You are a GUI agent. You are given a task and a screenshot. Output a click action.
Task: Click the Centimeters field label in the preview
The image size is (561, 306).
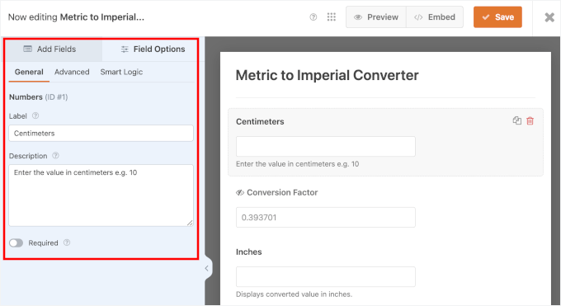click(260, 122)
